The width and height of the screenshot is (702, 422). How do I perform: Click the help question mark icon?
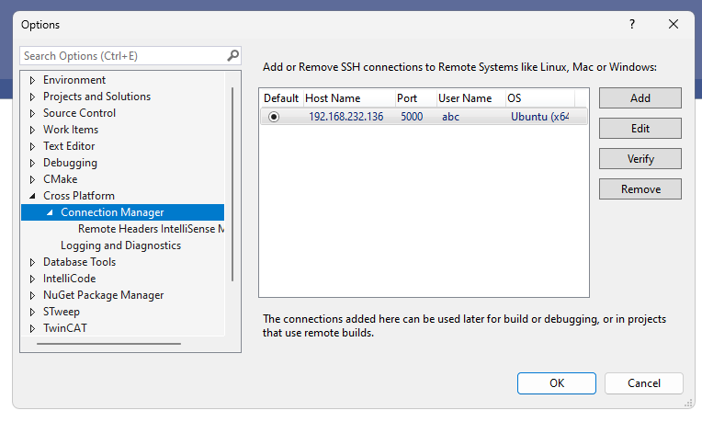(632, 24)
